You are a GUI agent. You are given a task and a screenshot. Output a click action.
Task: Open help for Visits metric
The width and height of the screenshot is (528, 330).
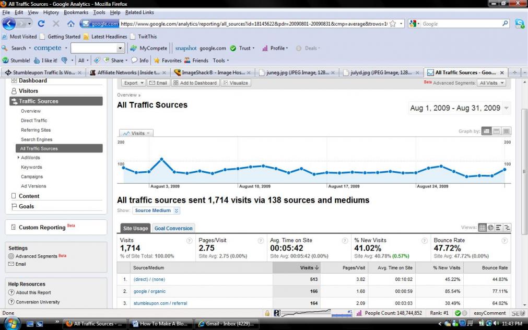(189, 240)
